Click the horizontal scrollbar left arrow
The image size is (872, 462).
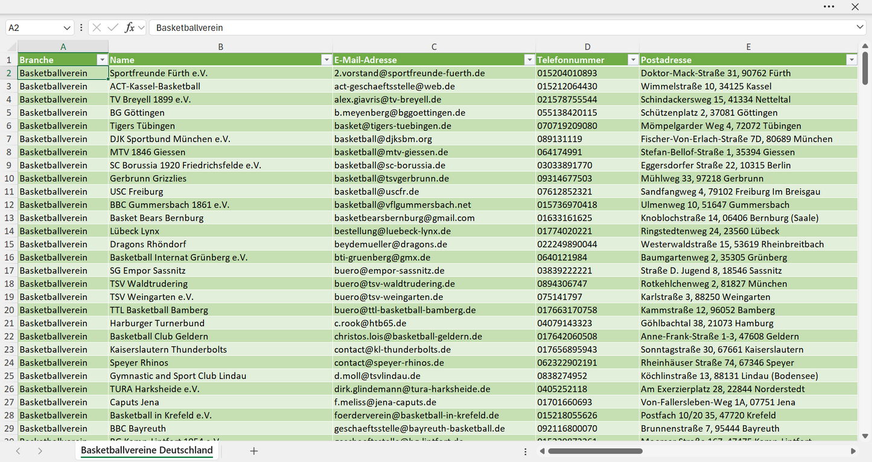[541, 451]
